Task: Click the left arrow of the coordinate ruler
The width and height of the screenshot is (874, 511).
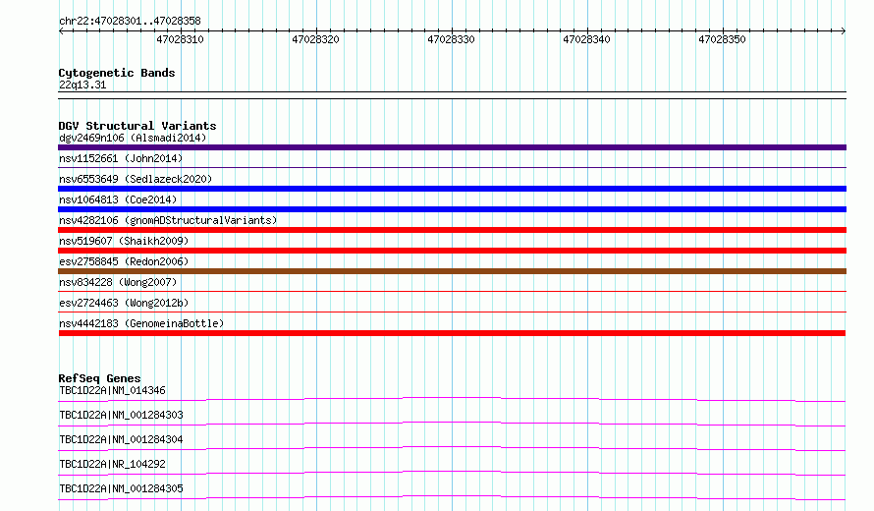Action: click(61, 30)
